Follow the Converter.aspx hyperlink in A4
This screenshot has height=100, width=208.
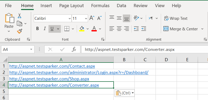point(54,85)
